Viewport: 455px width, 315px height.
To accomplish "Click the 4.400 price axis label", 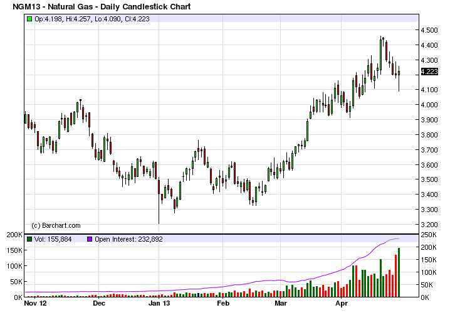I will pyautogui.click(x=429, y=45).
